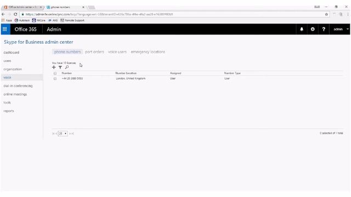Open users in the left navigation
Viewport: 351px width, 197px height.
[7, 61]
